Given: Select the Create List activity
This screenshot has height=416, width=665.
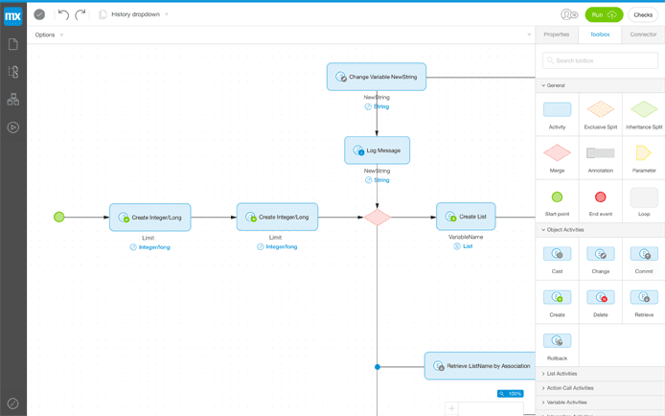Looking at the screenshot, I should pos(466,217).
